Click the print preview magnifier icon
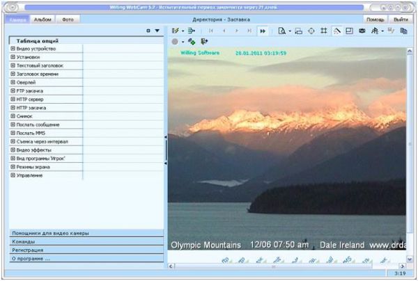Screen dimensions: 418x281 [281, 31]
